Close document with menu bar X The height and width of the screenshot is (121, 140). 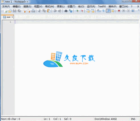point(138,7)
